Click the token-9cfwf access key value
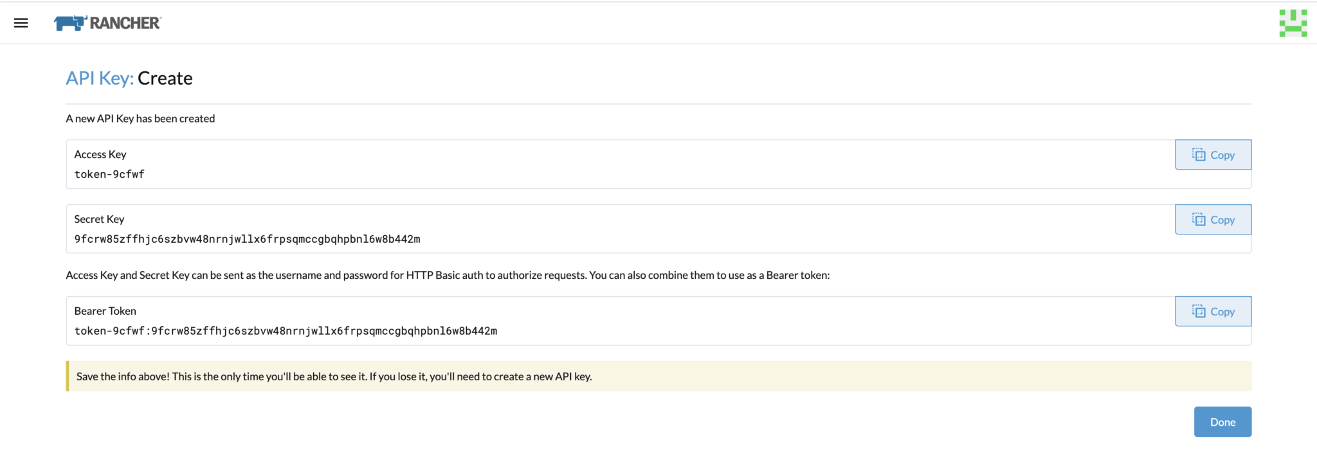This screenshot has height=458, width=1317. (x=109, y=174)
